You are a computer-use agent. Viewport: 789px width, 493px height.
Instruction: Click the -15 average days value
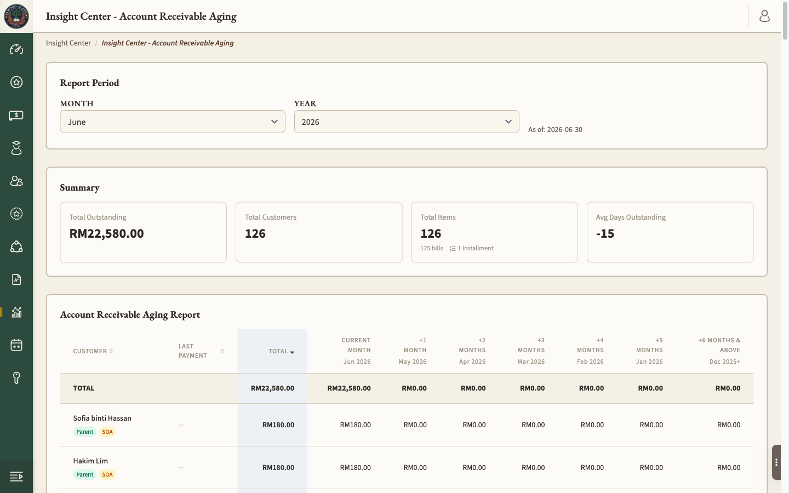point(605,233)
